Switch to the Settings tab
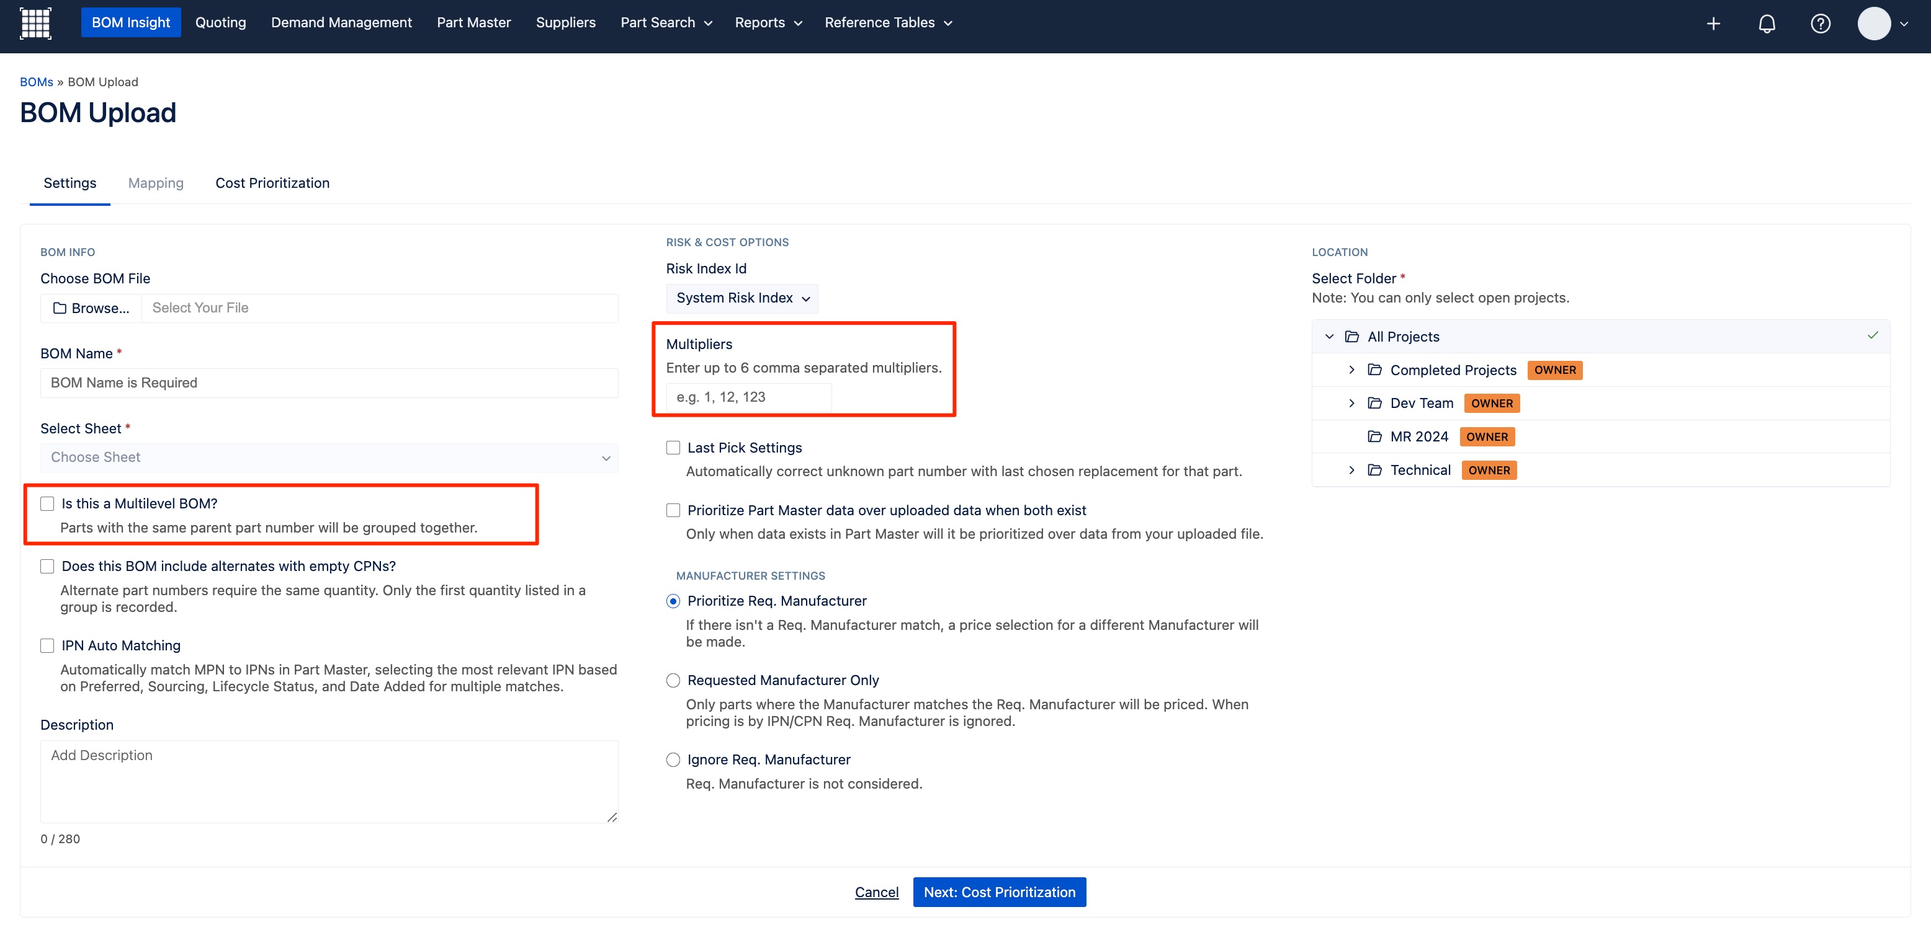The width and height of the screenshot is (1931, 925). pyautogui.click(x=69, y=184)
